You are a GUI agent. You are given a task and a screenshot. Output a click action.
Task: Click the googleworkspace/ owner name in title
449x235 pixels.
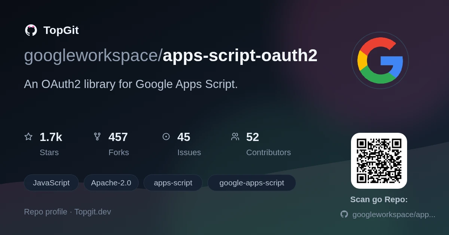(93, 56)
